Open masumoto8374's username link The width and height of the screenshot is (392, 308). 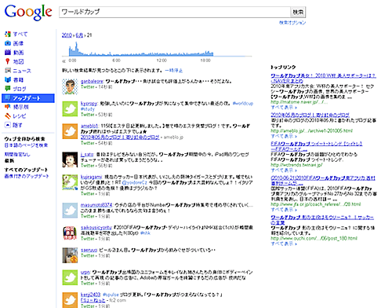click(x=96, y=205)
